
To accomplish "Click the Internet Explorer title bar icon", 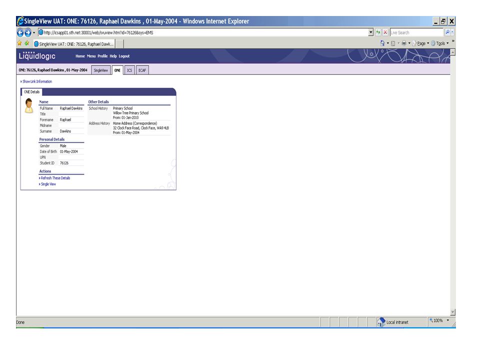I will 20,21.
